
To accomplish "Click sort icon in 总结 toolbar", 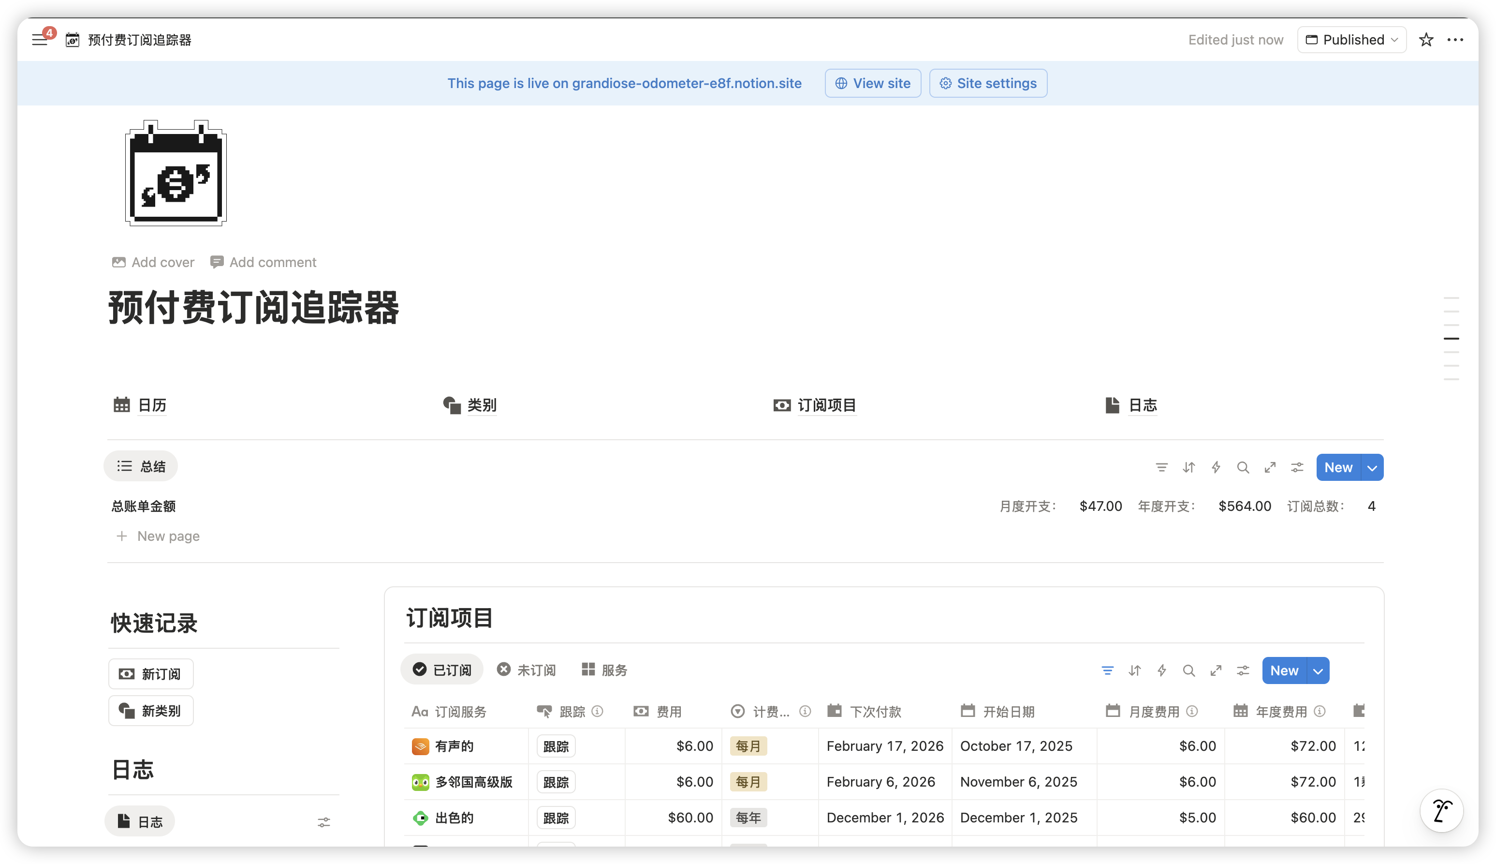I will pos(1188,468).
